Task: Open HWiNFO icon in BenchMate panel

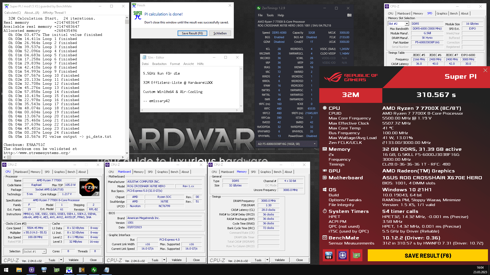Action: (329, 255)
